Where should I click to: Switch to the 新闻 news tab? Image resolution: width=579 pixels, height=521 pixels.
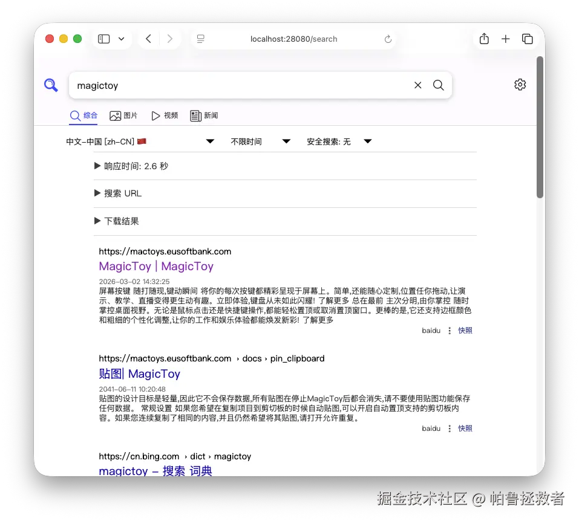coord(204,115)
